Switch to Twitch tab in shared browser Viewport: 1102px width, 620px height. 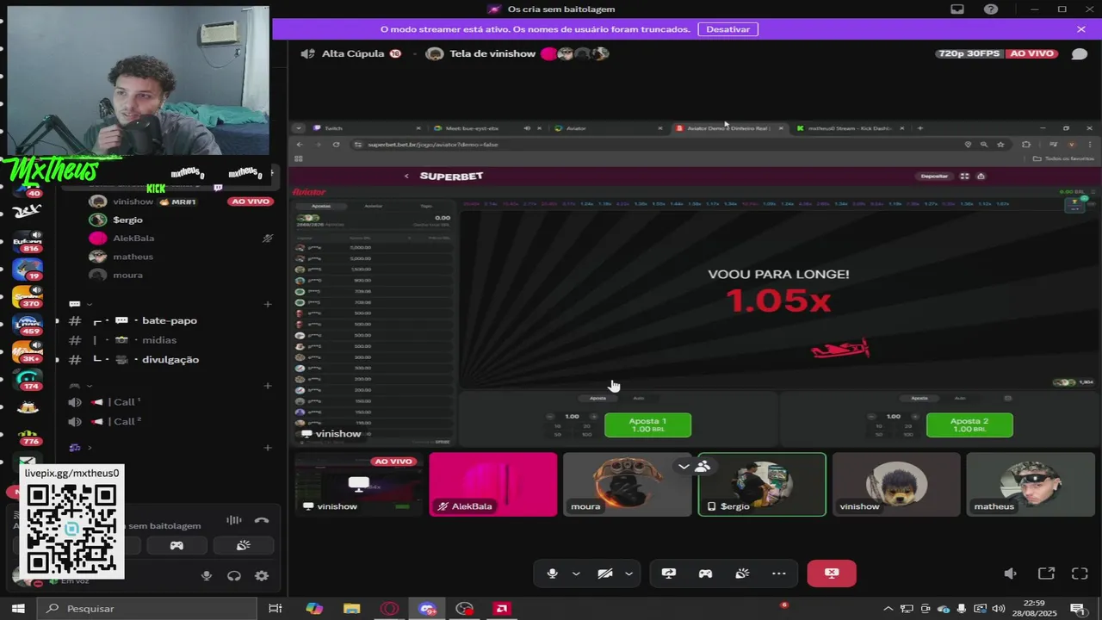pyautogui.click(x=333, y=128)
